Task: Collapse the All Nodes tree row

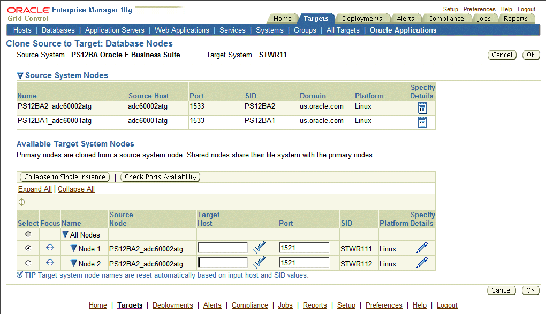Action: (65, 235)
